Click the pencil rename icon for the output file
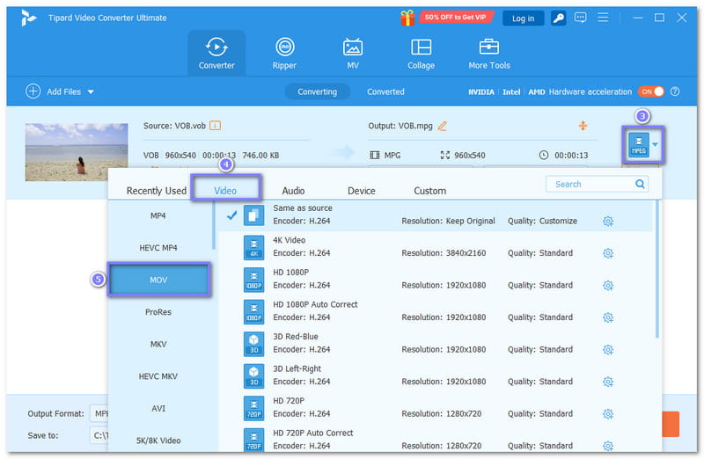704x459 pixels. tap(443, 126)
